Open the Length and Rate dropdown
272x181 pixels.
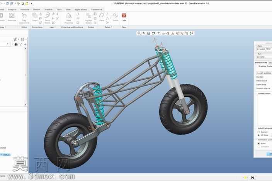point(264,73)
